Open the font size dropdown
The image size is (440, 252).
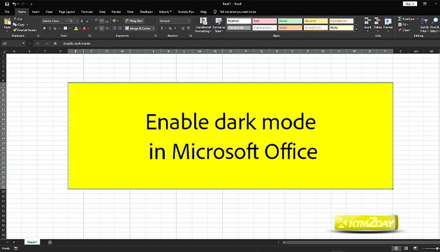pyautogui.click(x=77, y=21)
